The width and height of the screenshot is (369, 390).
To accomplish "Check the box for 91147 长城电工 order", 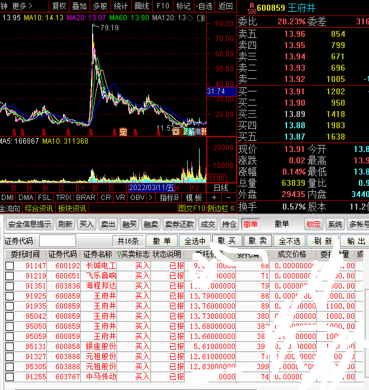I will pyautogui.click(x=10, y=266).
